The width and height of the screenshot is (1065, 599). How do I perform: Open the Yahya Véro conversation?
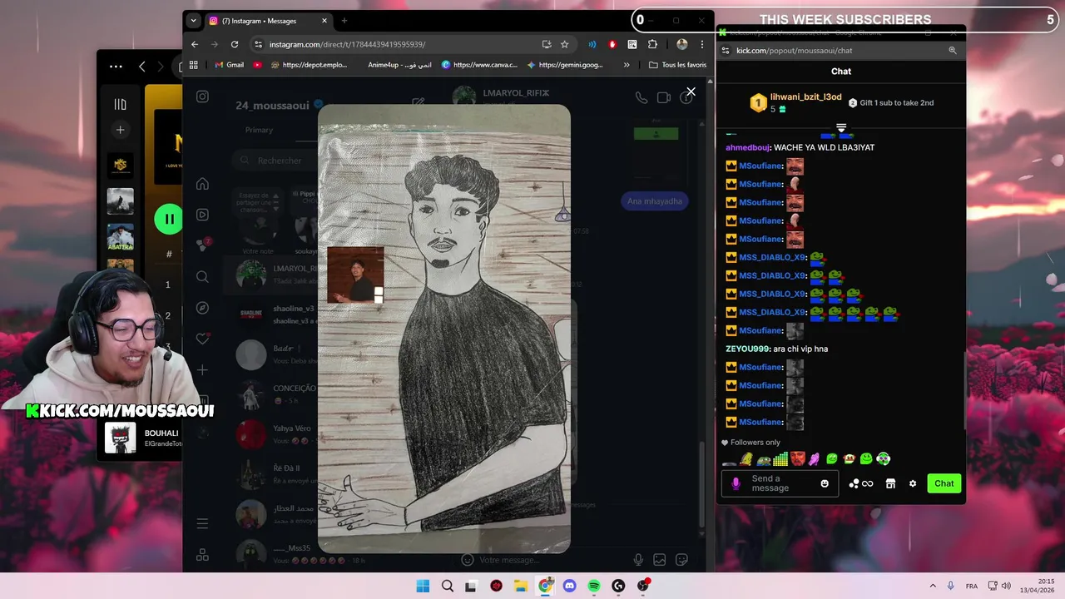click(x=270, y=434)
